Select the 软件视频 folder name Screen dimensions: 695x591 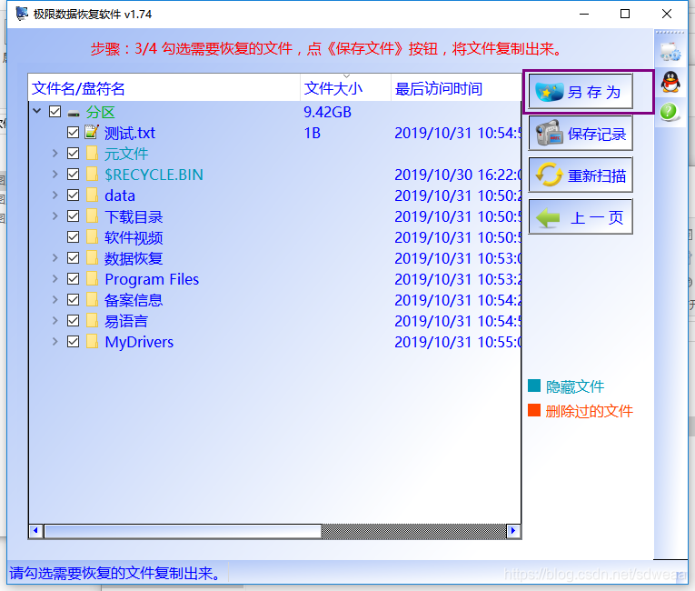(x=134, y=237)
